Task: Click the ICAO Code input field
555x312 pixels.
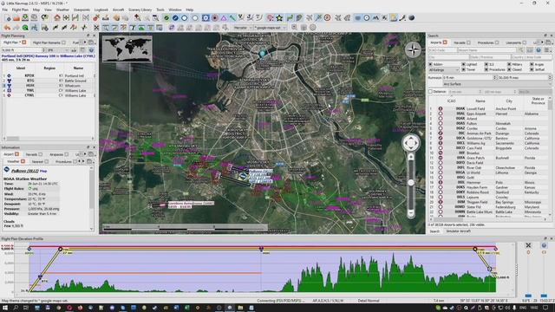Action: point(442,50)
